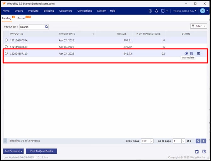Click the Get Payouts button
This screenshot has height=161, width=211.
(x=12, y=151)
